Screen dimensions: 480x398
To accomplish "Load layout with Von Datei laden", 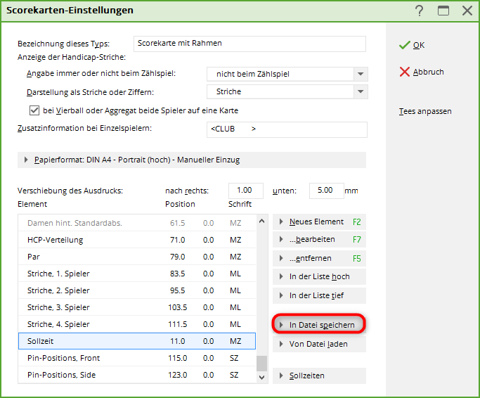I will point(318,345).
